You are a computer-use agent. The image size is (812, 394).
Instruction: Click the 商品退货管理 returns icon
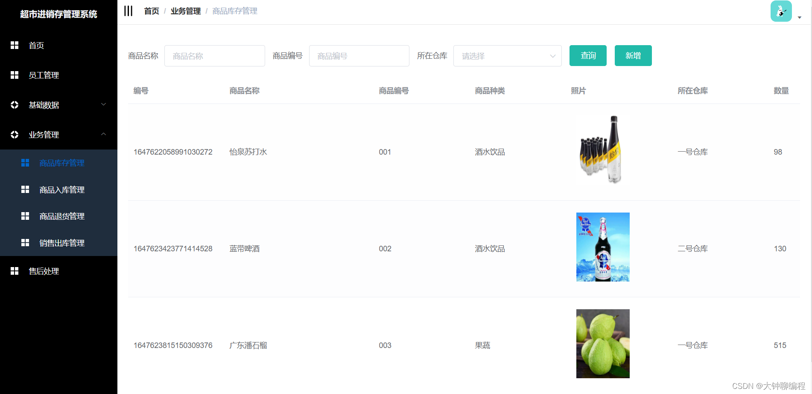pyautogui.click(x=25, y=216)
